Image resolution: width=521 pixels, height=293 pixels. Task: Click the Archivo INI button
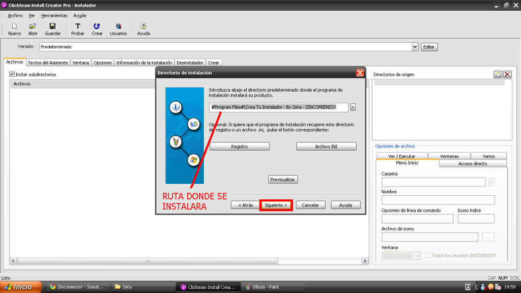pyautogui.click(x=326, y=146)
